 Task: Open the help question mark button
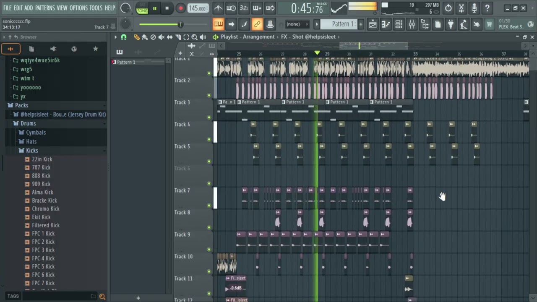tap(487, 8)
